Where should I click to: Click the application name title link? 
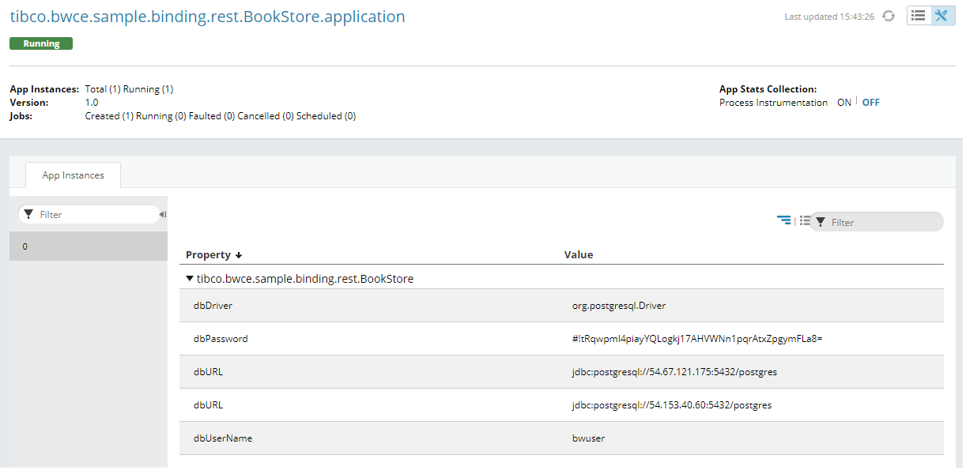click(x=207, y=17)
